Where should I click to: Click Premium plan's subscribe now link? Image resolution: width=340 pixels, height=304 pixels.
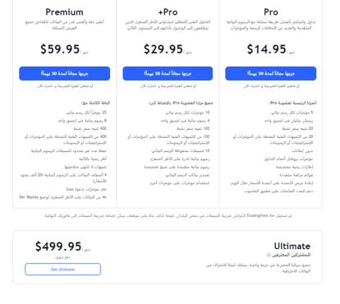[x=45, y=86]
